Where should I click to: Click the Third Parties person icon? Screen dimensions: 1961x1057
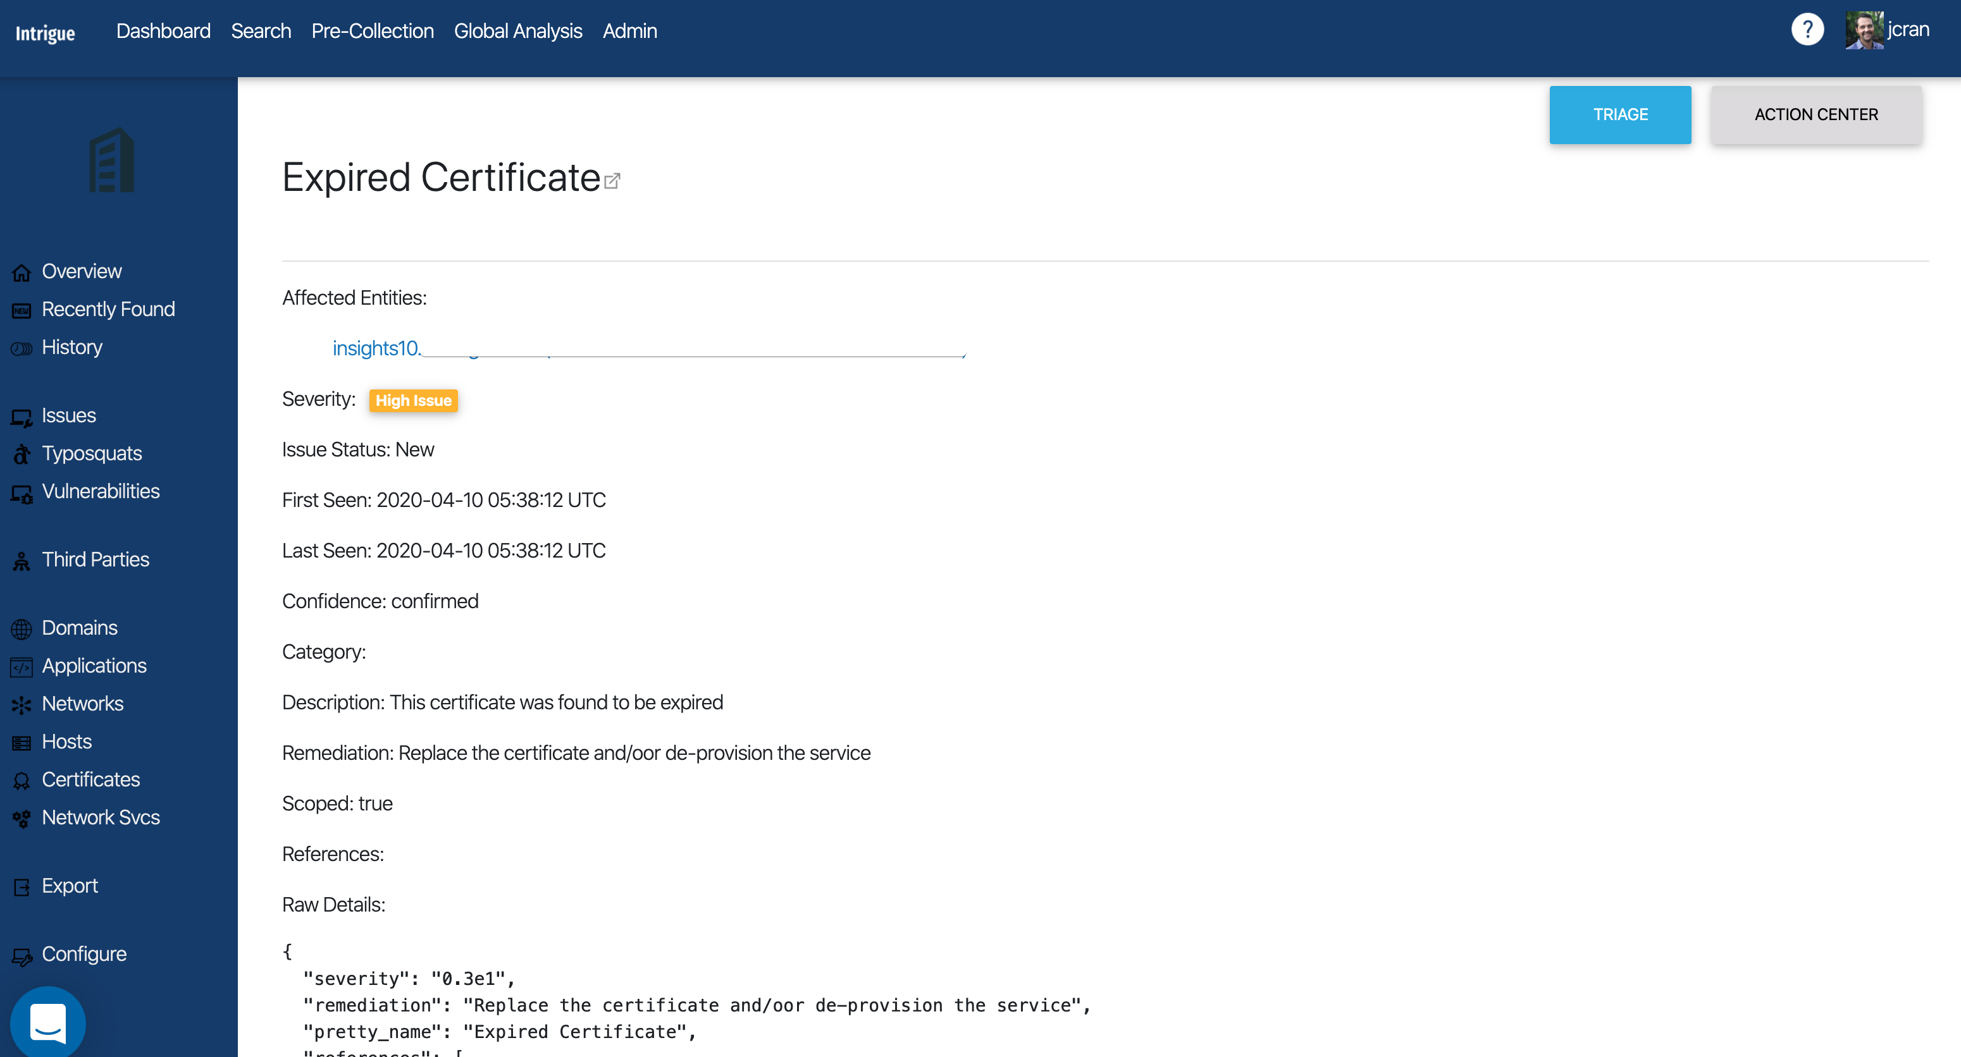coord(22,561)
